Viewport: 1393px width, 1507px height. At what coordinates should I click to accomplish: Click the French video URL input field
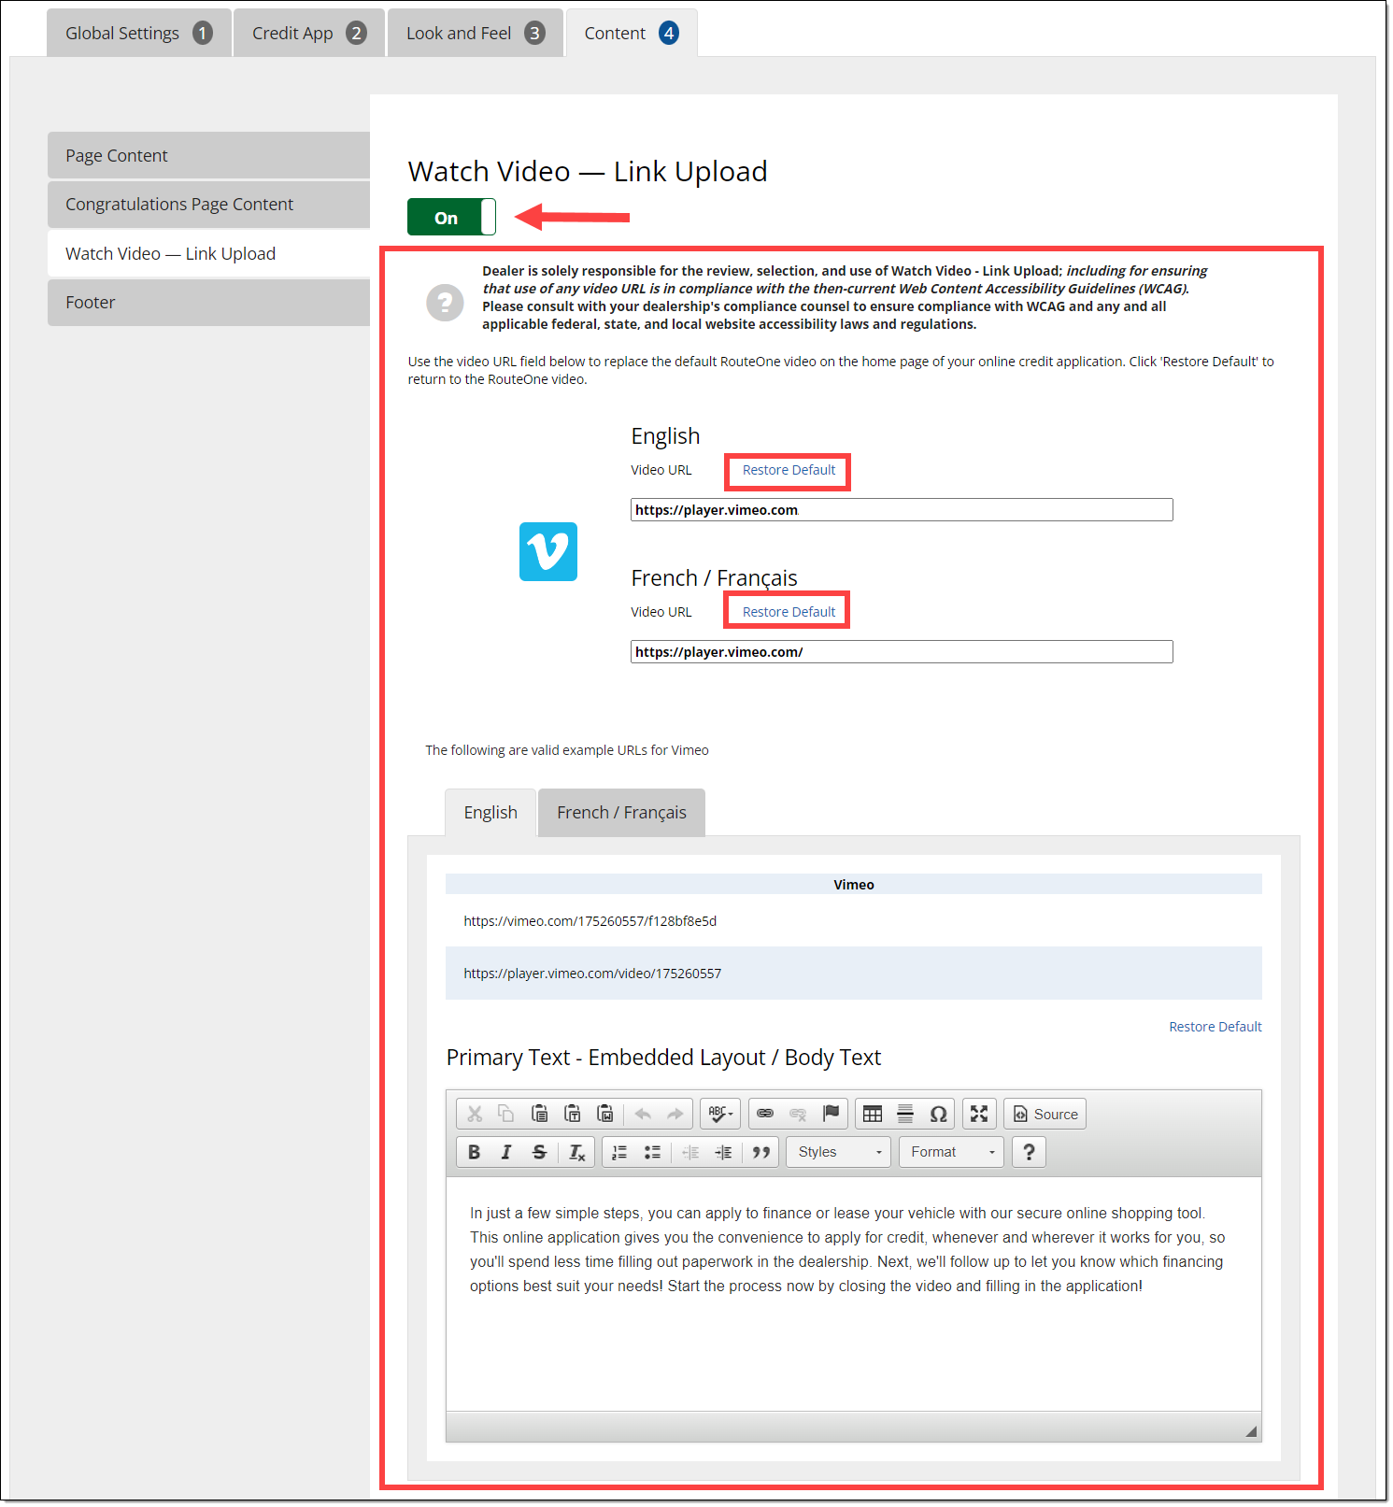(902, 652)
